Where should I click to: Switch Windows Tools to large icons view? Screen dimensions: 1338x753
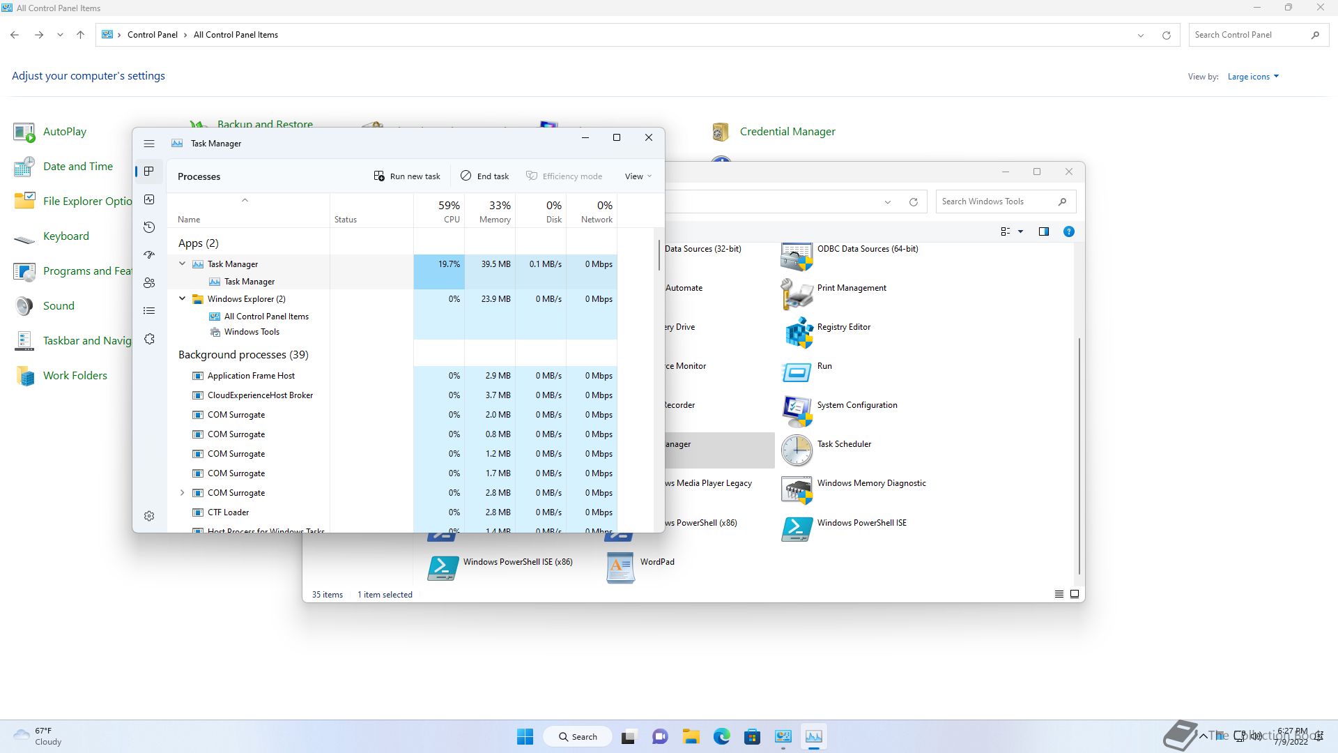[x=1074, y=594]
